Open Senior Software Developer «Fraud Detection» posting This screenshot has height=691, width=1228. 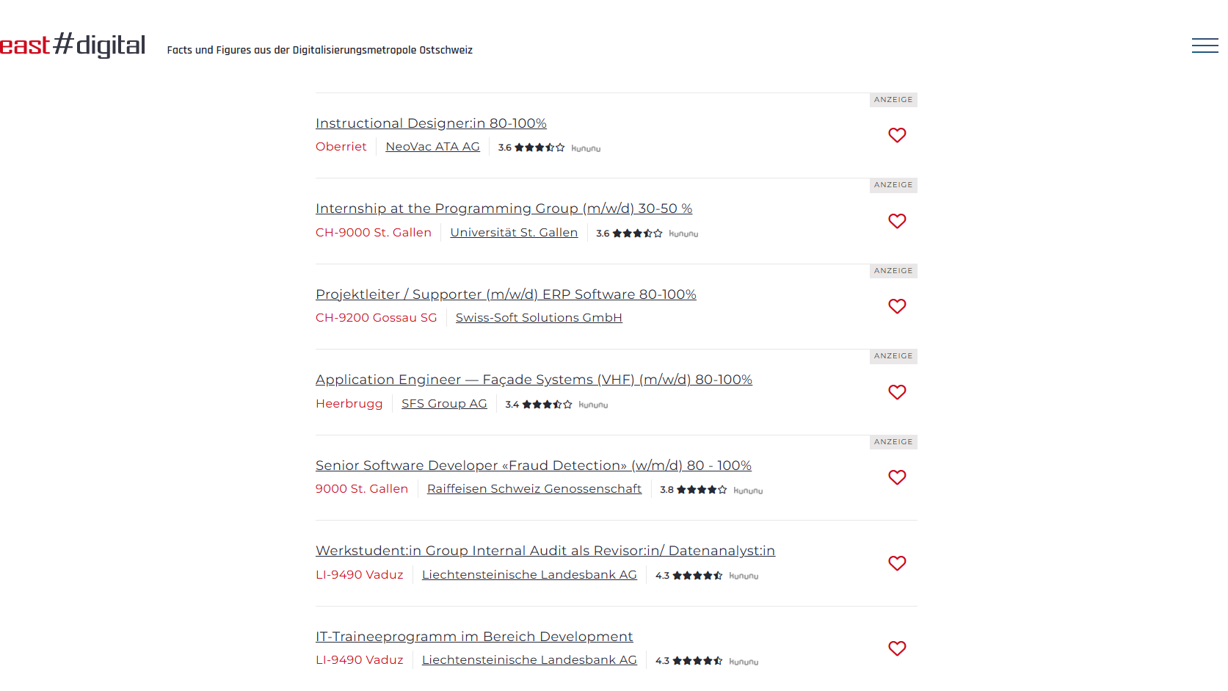click(534, 466)
